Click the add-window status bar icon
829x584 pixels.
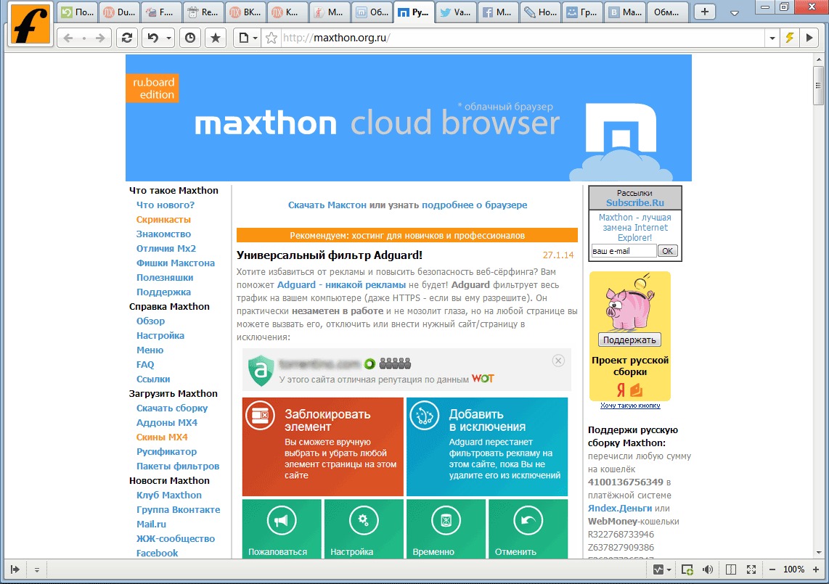[687, 569]
